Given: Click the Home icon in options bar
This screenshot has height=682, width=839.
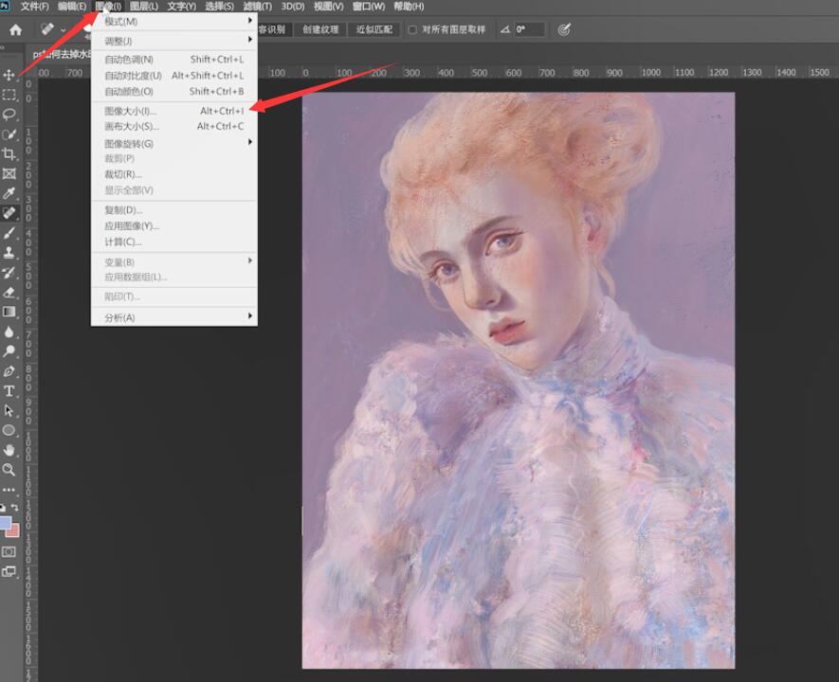Looking at the screenshot, I should [15, 30].
